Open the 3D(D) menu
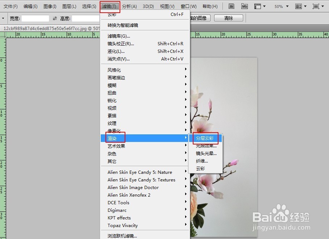 (148, 7)
